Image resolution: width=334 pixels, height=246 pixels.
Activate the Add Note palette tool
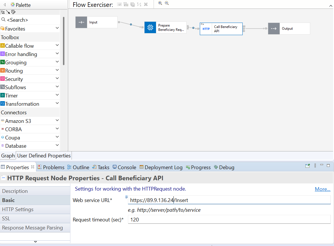tap(13, 12)
